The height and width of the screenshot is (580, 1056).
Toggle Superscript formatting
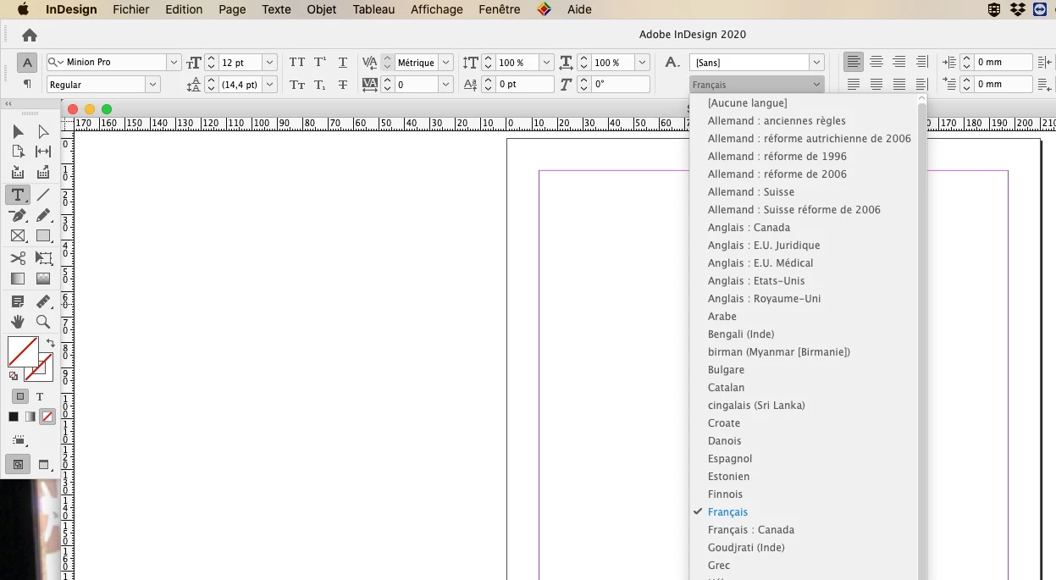(320, 63)
